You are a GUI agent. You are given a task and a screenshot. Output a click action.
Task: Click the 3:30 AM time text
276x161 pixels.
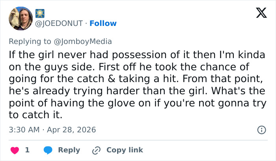(23, 130)
